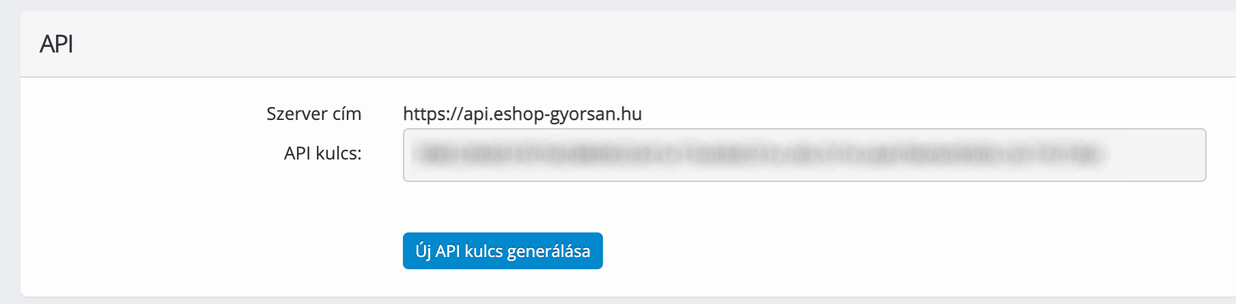Click the API panel heading
This screenshot has height=304, width=1236.
(57, 44)
